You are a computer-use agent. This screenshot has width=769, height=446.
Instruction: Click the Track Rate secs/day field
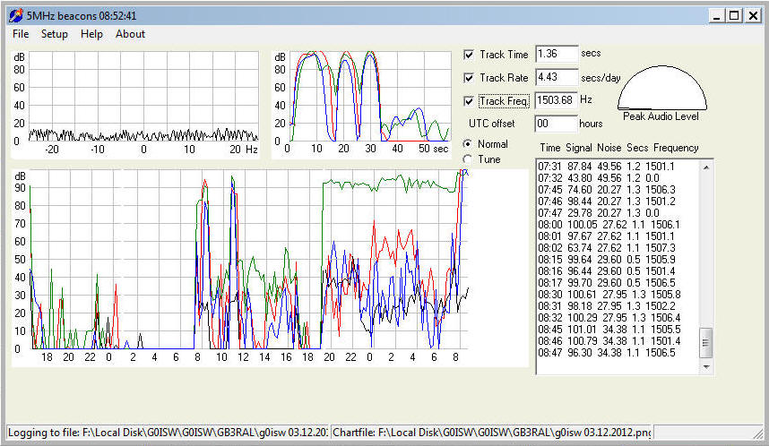click(557, 78)
